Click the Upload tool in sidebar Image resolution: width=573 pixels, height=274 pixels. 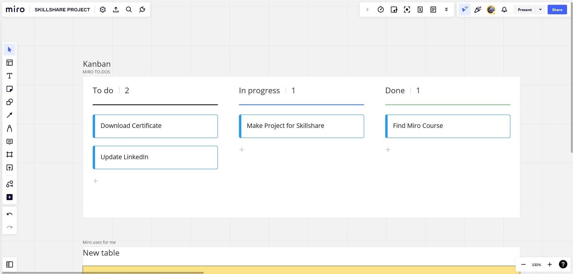(10, 168)
